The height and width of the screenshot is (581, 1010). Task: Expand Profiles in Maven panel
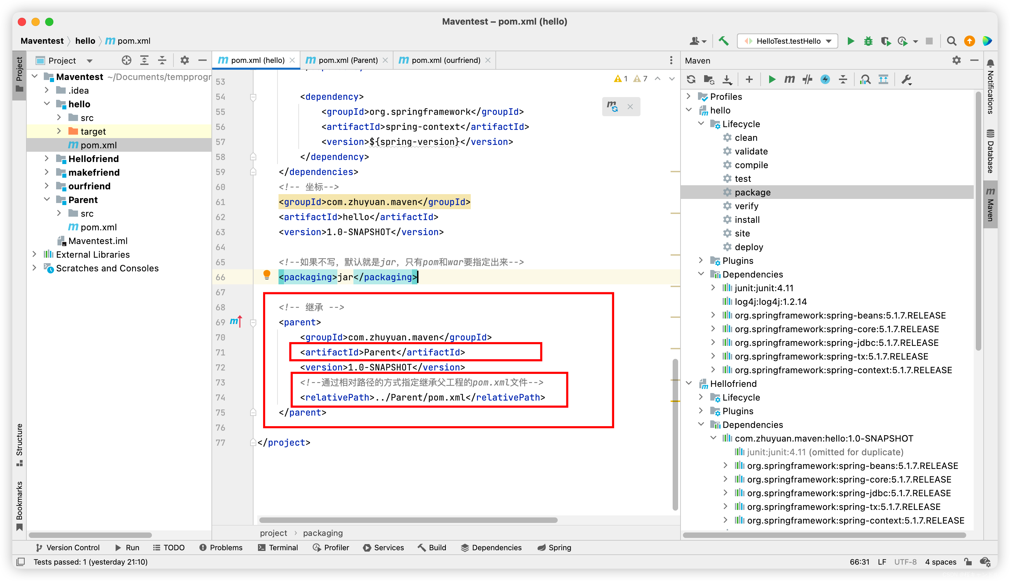point(688,96)
